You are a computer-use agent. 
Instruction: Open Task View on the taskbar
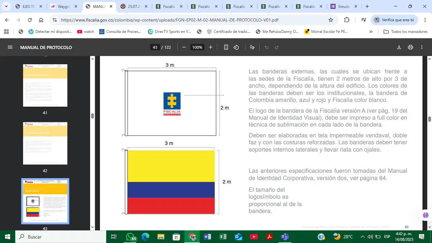click(x=114, y=237)
